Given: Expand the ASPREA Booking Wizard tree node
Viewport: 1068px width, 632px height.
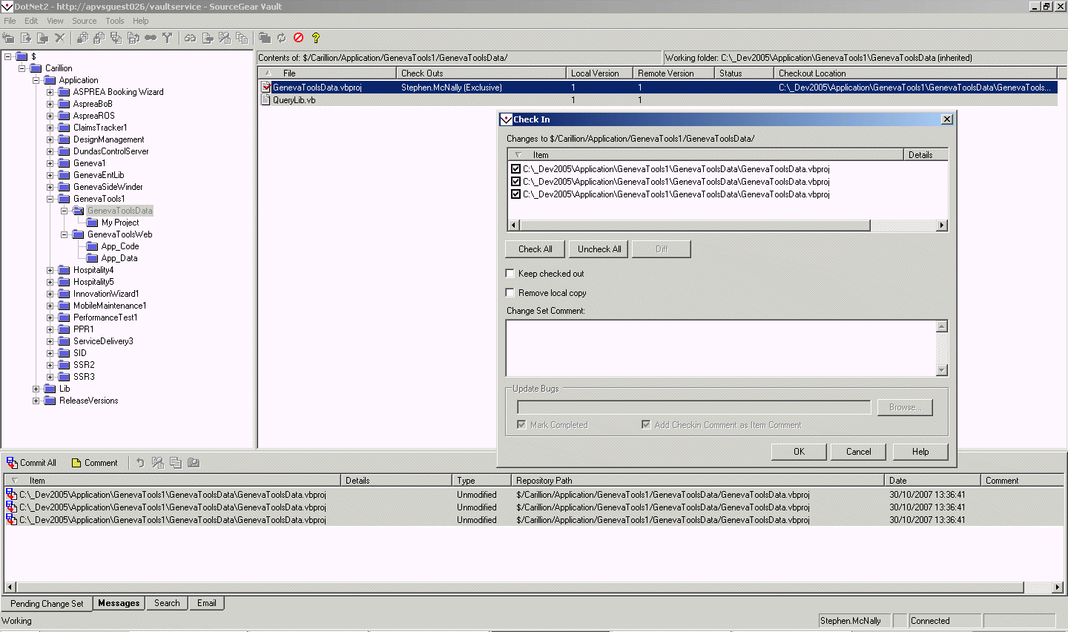Looking at the screenshot, I should coord(50,92).
